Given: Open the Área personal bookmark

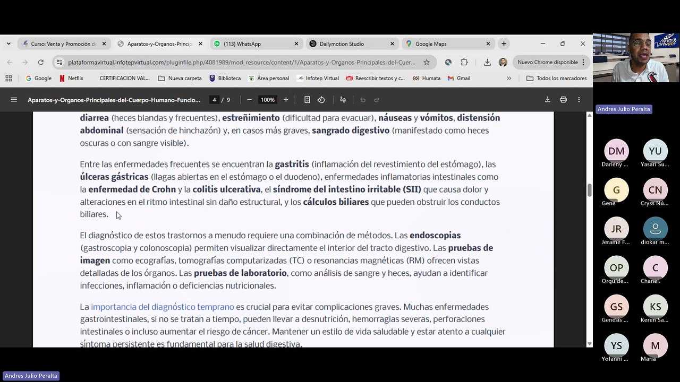Looking at the screenshot, I should tap(268, 78).
